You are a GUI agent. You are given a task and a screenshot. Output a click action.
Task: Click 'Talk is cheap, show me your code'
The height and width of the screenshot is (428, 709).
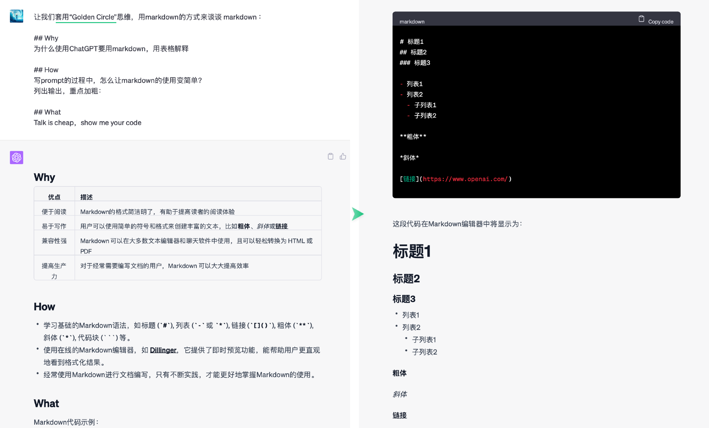[x=88, y=123]
